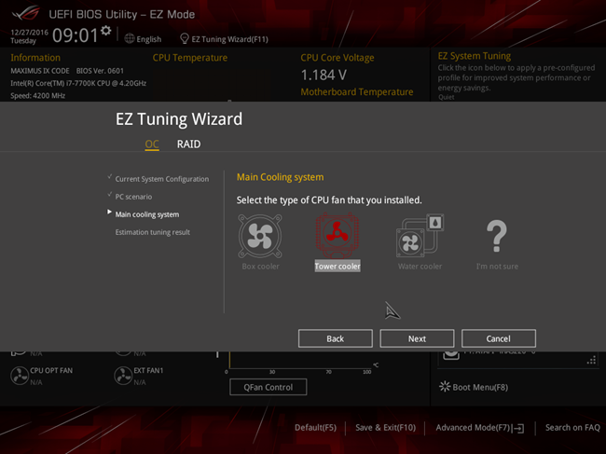Screen dimensions: 606x454
Task: Click the Main Cooling system heading
Action: point(281,177)
